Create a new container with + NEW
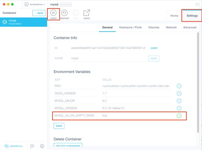 coord(39,13)
